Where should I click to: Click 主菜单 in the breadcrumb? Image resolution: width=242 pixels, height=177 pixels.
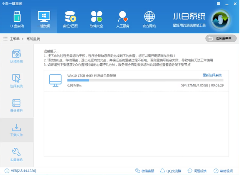[x=15, y=39]
